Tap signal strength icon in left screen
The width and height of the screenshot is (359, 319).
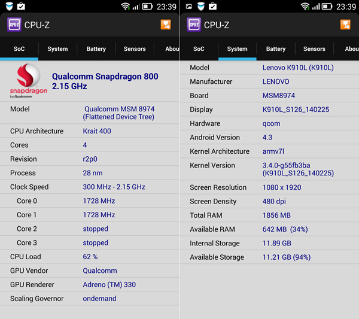[136, 7]
